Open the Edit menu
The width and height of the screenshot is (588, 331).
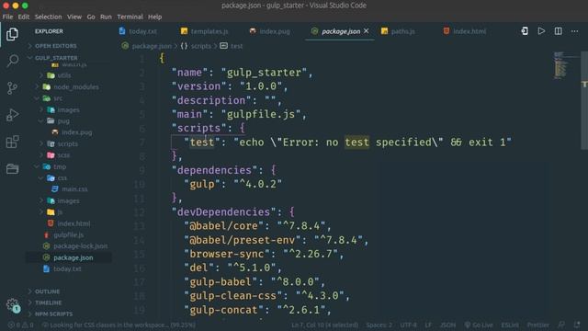tap(23, 17)
